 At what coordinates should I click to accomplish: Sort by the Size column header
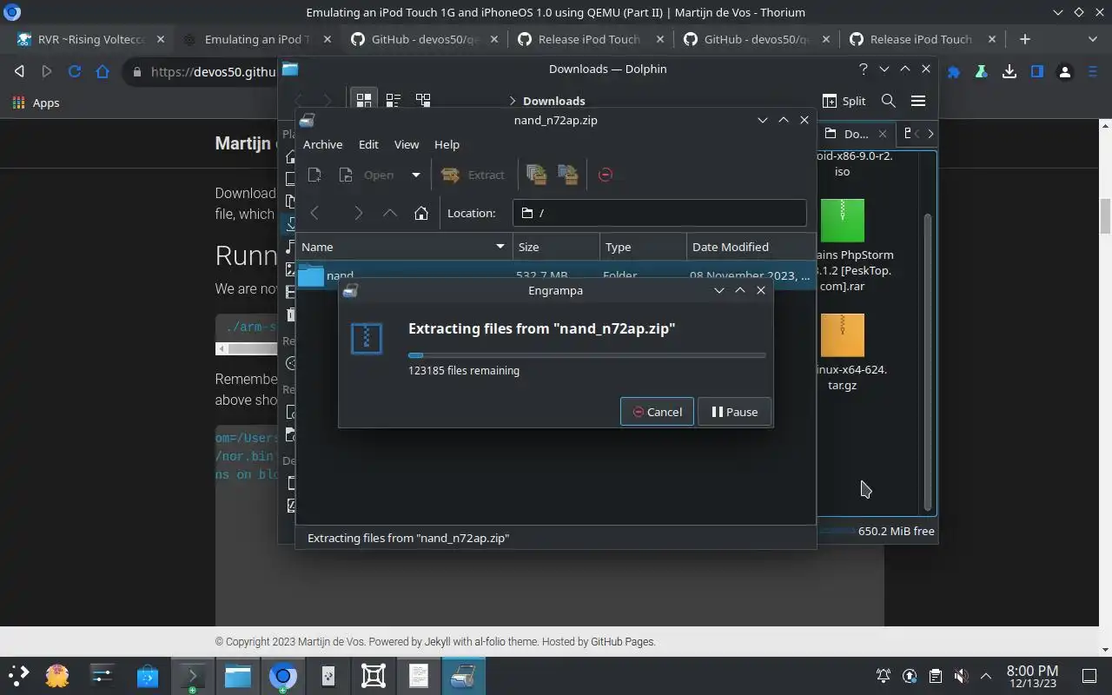(556, 247)
